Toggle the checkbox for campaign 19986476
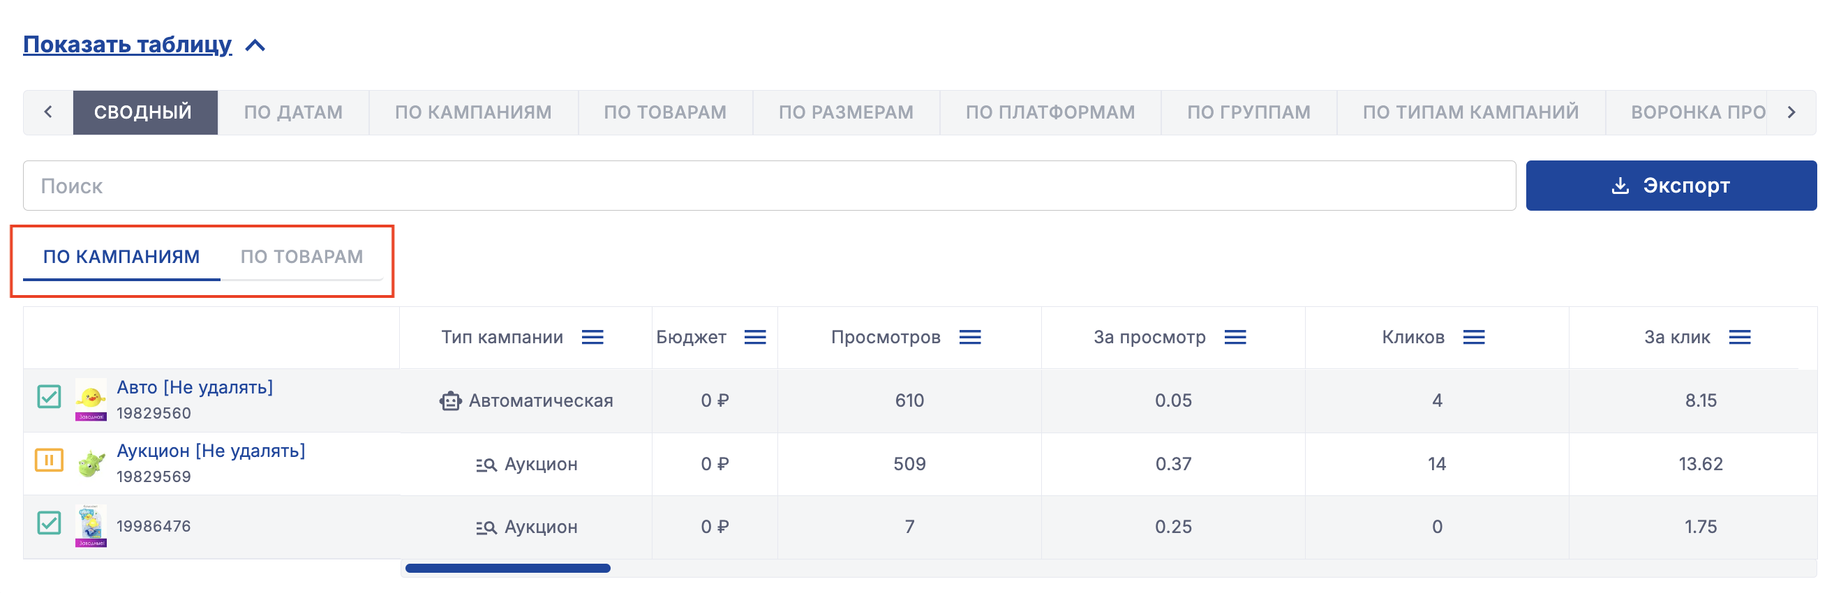This screenshot has width=1834, height=593. [x=49, y=523]
